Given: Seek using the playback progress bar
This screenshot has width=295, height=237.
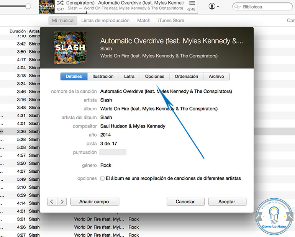Looking at the screenshot, I should point(126,13).
